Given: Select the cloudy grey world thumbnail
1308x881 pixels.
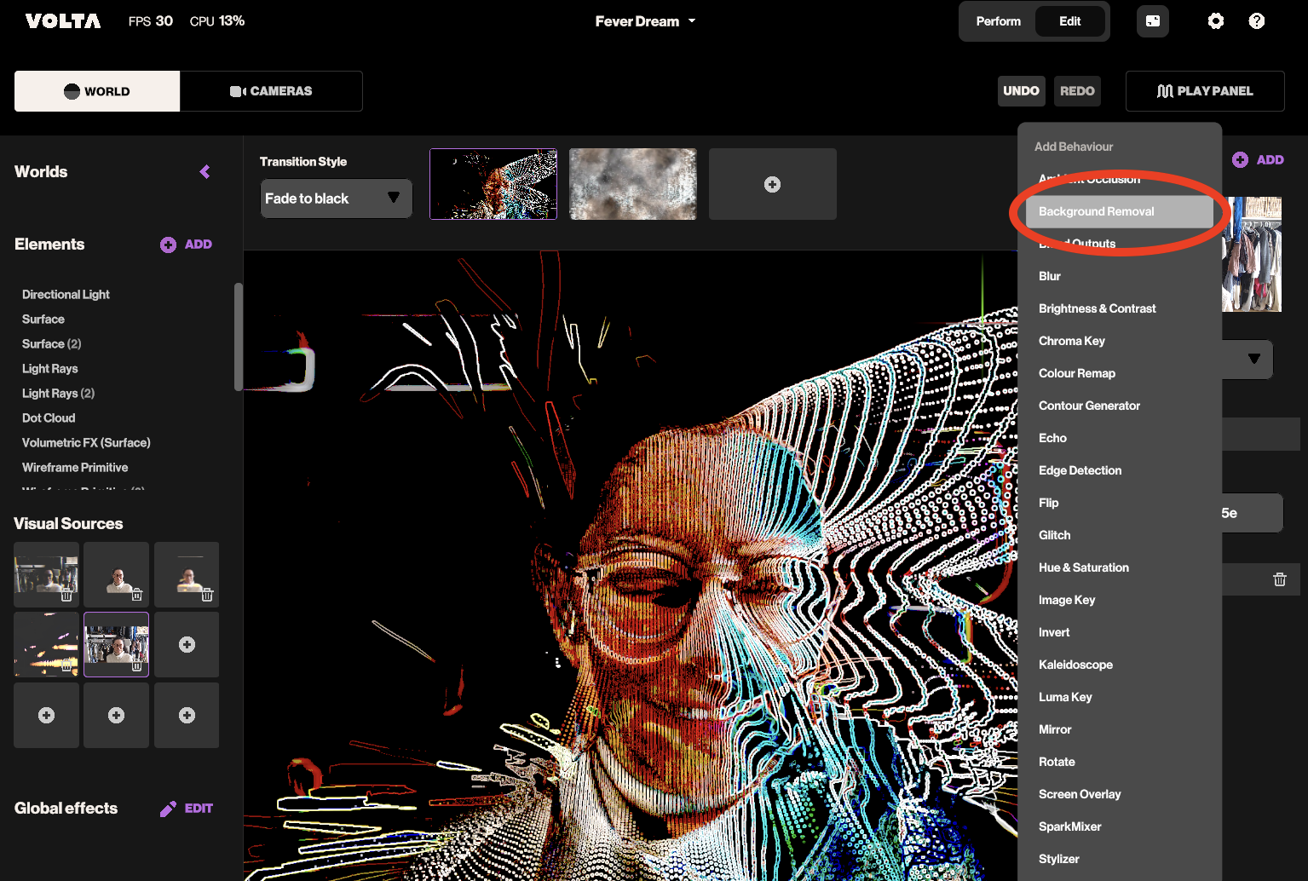Looking at the screenshot, I should (632, 184).
